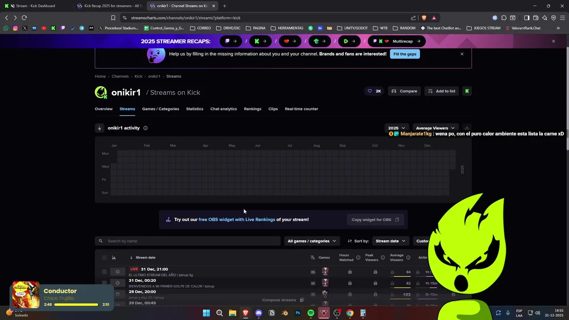Open the CORREO bookmarks folder
This screenshot has height=320, width=569.
coord(200,28)
